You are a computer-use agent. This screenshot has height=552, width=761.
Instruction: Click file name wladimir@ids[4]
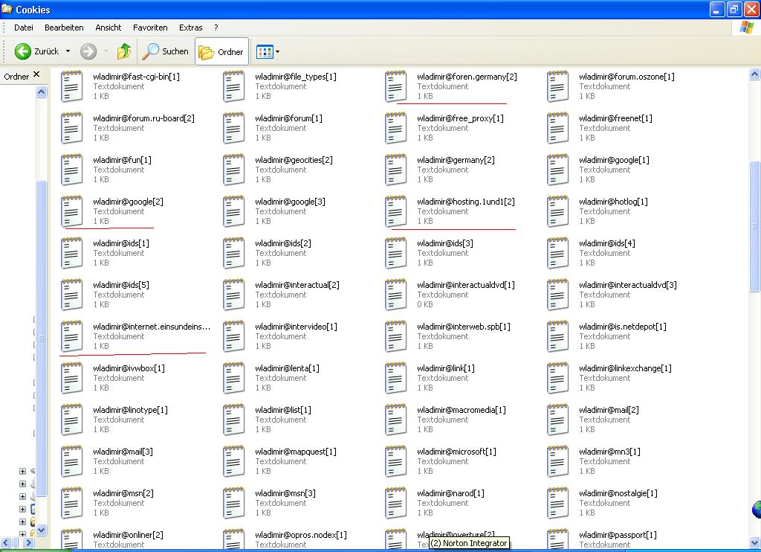[607, 243]
